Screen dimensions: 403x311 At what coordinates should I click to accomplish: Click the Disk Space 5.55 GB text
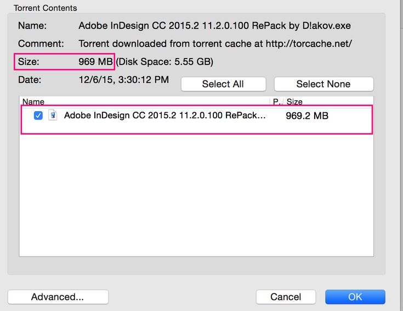(x=164, y=61)
